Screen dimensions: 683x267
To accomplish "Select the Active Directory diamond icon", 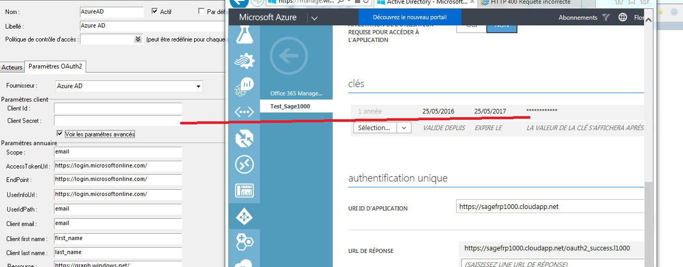I will coord(244,216).
